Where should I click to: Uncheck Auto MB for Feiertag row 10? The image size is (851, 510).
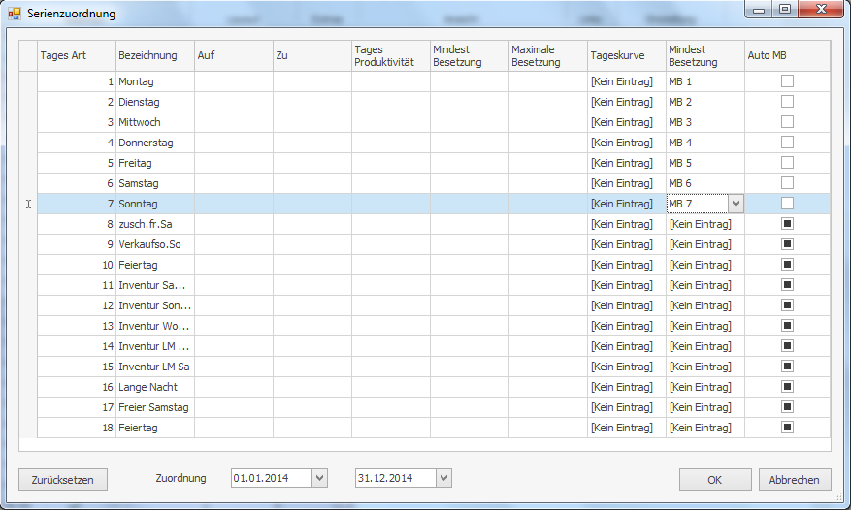[787, 265]
